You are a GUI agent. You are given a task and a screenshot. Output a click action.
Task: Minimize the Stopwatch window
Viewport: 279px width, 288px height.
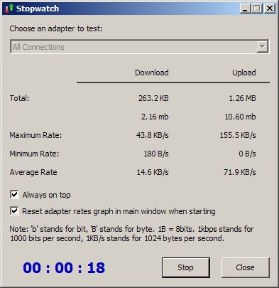(245, 9)
